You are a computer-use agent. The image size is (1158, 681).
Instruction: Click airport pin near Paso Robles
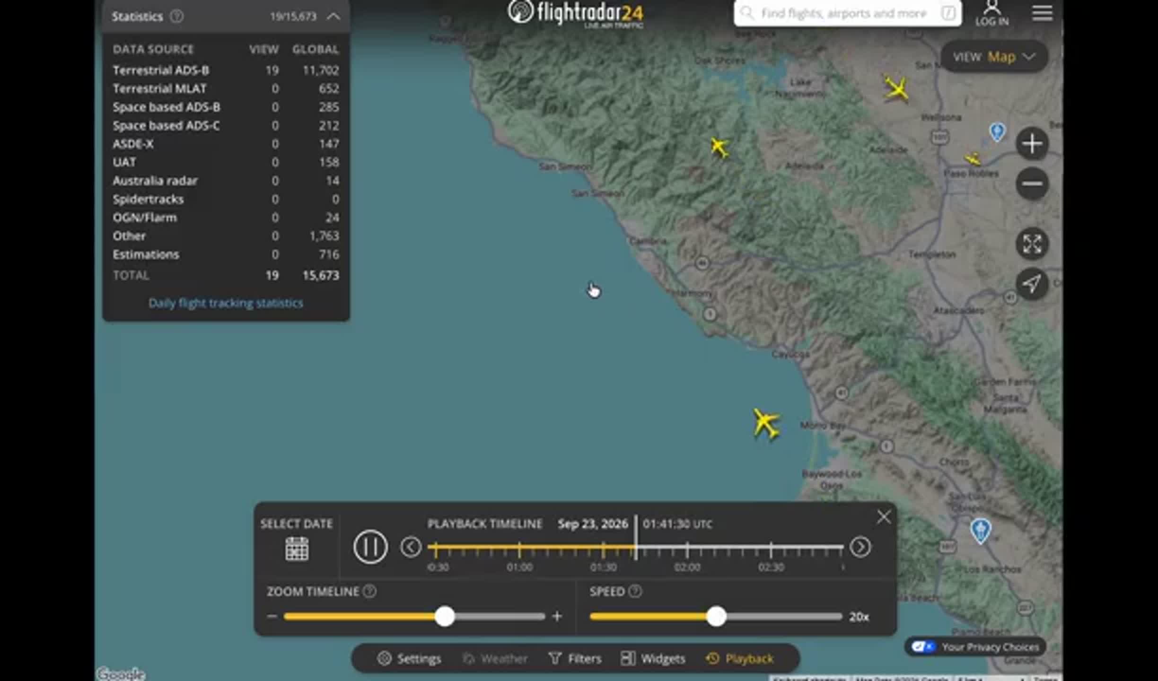[997, 132]
